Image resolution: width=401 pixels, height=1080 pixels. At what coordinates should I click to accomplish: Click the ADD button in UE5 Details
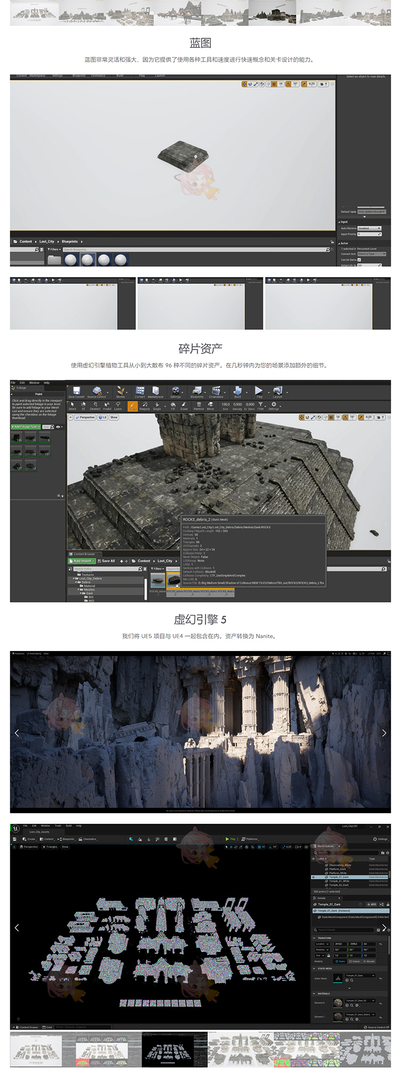point(372,904)
